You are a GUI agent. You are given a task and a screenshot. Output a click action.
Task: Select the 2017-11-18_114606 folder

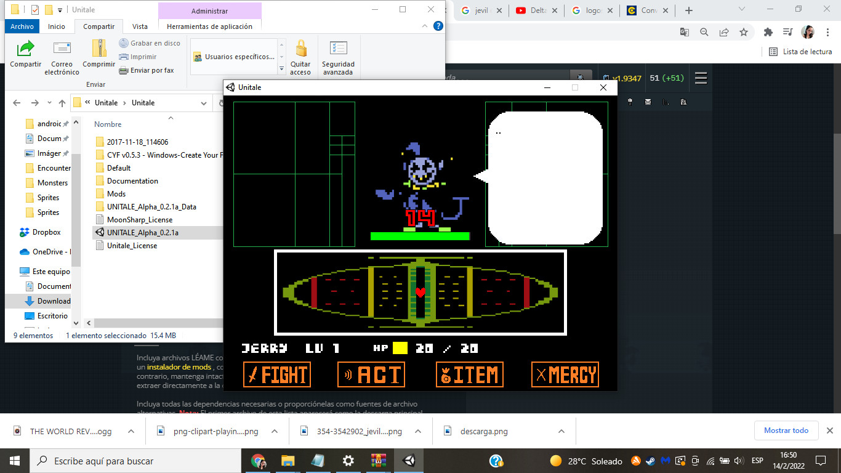(x=137, y=142)
